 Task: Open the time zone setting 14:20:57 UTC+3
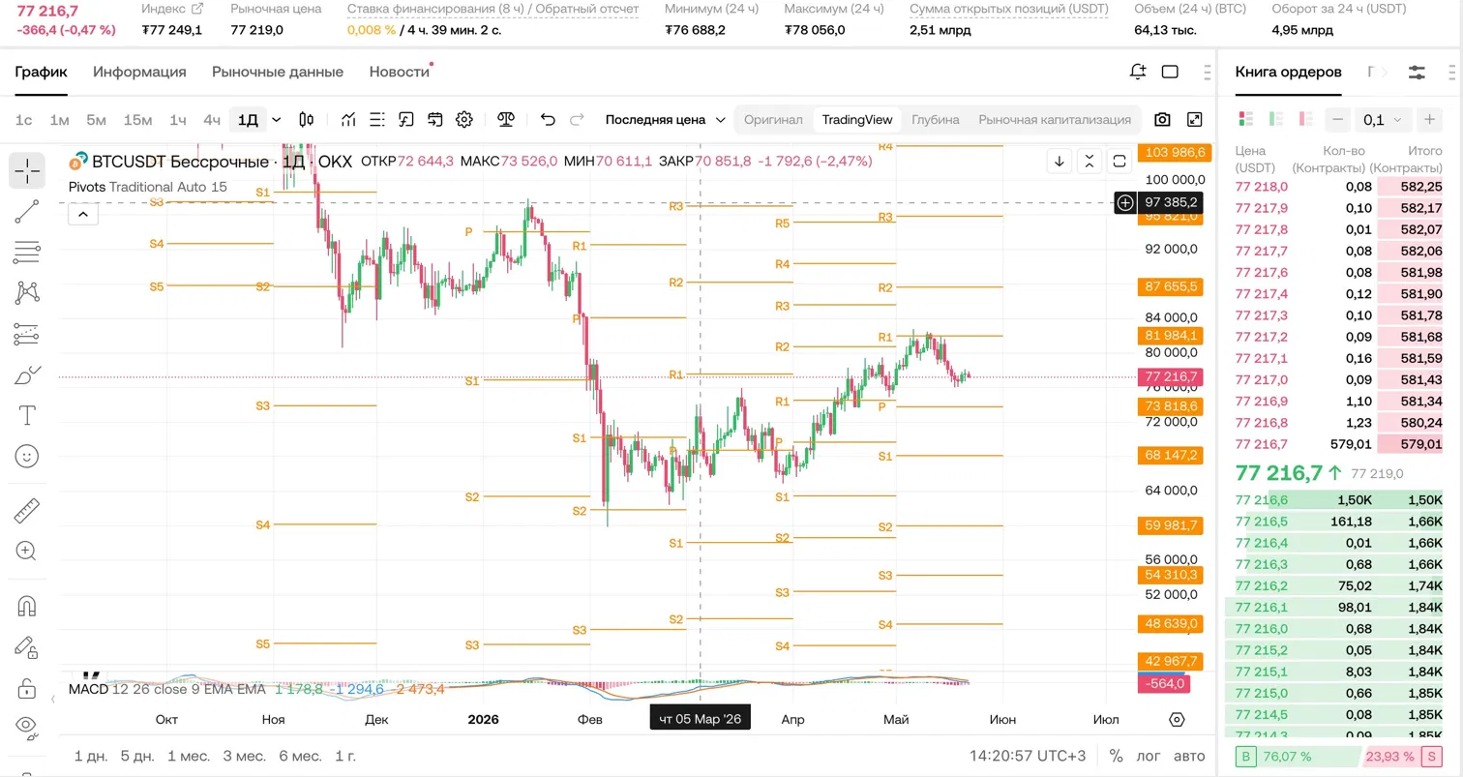click(x=1028, y=756)
